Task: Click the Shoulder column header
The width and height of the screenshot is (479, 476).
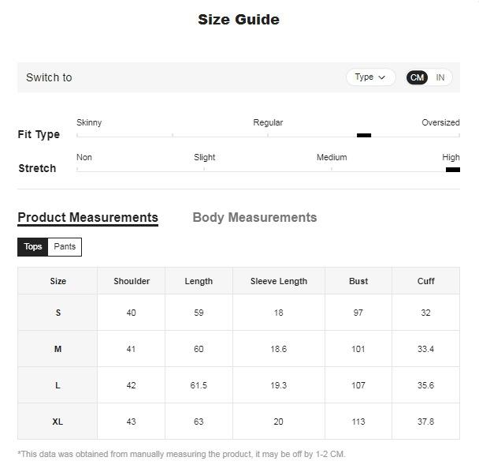Action: (x=132, y=281)
